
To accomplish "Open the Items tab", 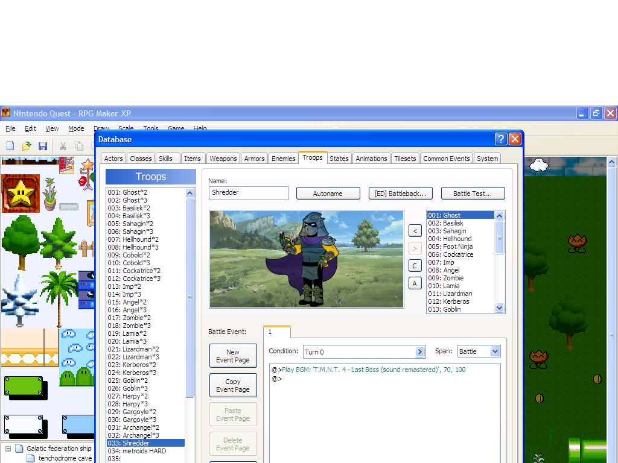I will [193, 159].
